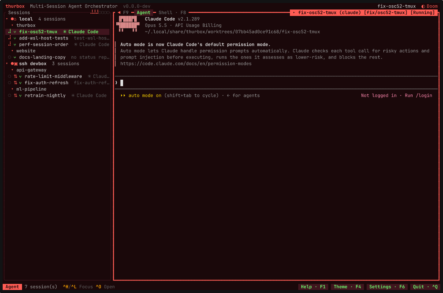
Task: Click the red status dot next to local
Action: coord(12,19)
